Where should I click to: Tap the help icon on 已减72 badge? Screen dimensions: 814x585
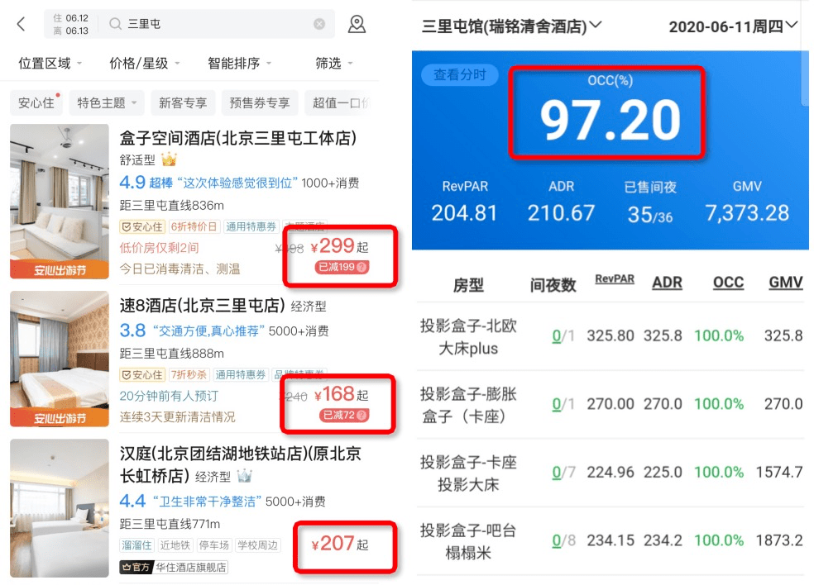tap(362, 415)
